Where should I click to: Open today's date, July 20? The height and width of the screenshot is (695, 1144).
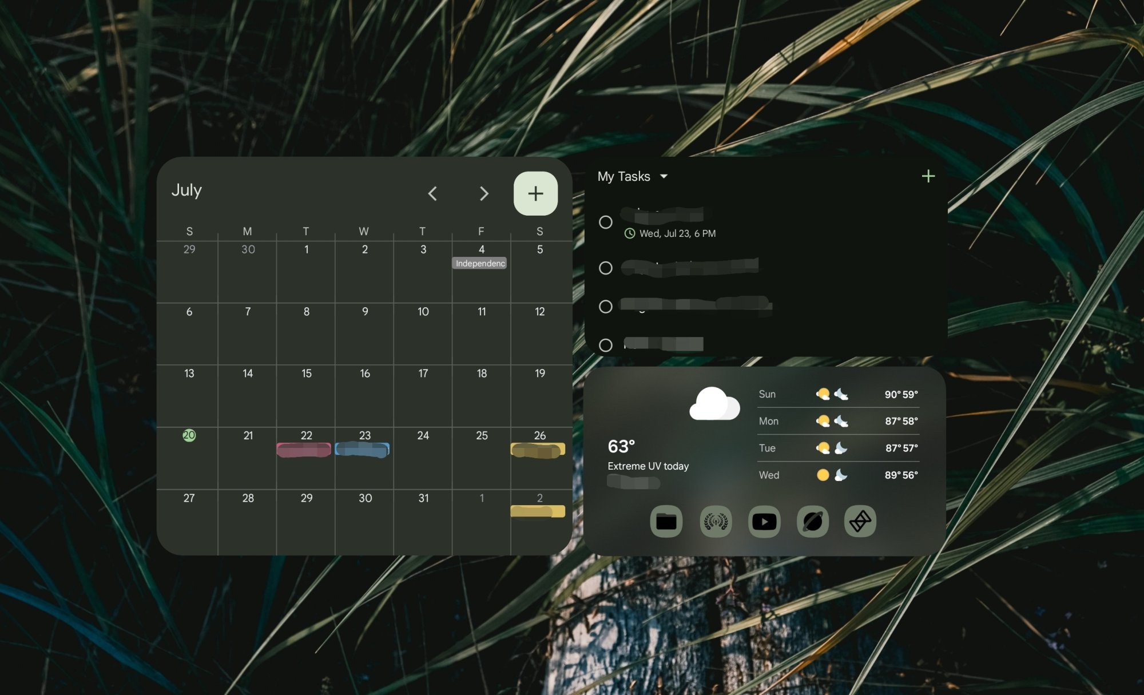point(189,435)
